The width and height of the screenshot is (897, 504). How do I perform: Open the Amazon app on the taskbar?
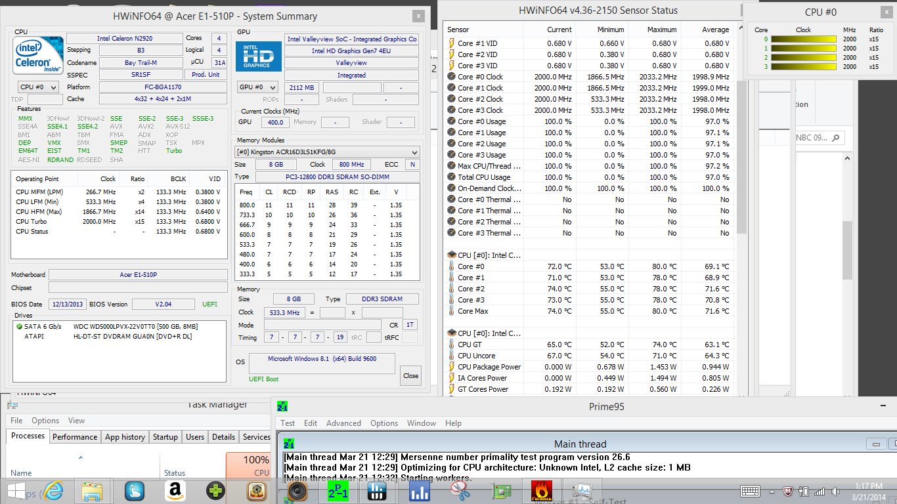tap(174, 491)
